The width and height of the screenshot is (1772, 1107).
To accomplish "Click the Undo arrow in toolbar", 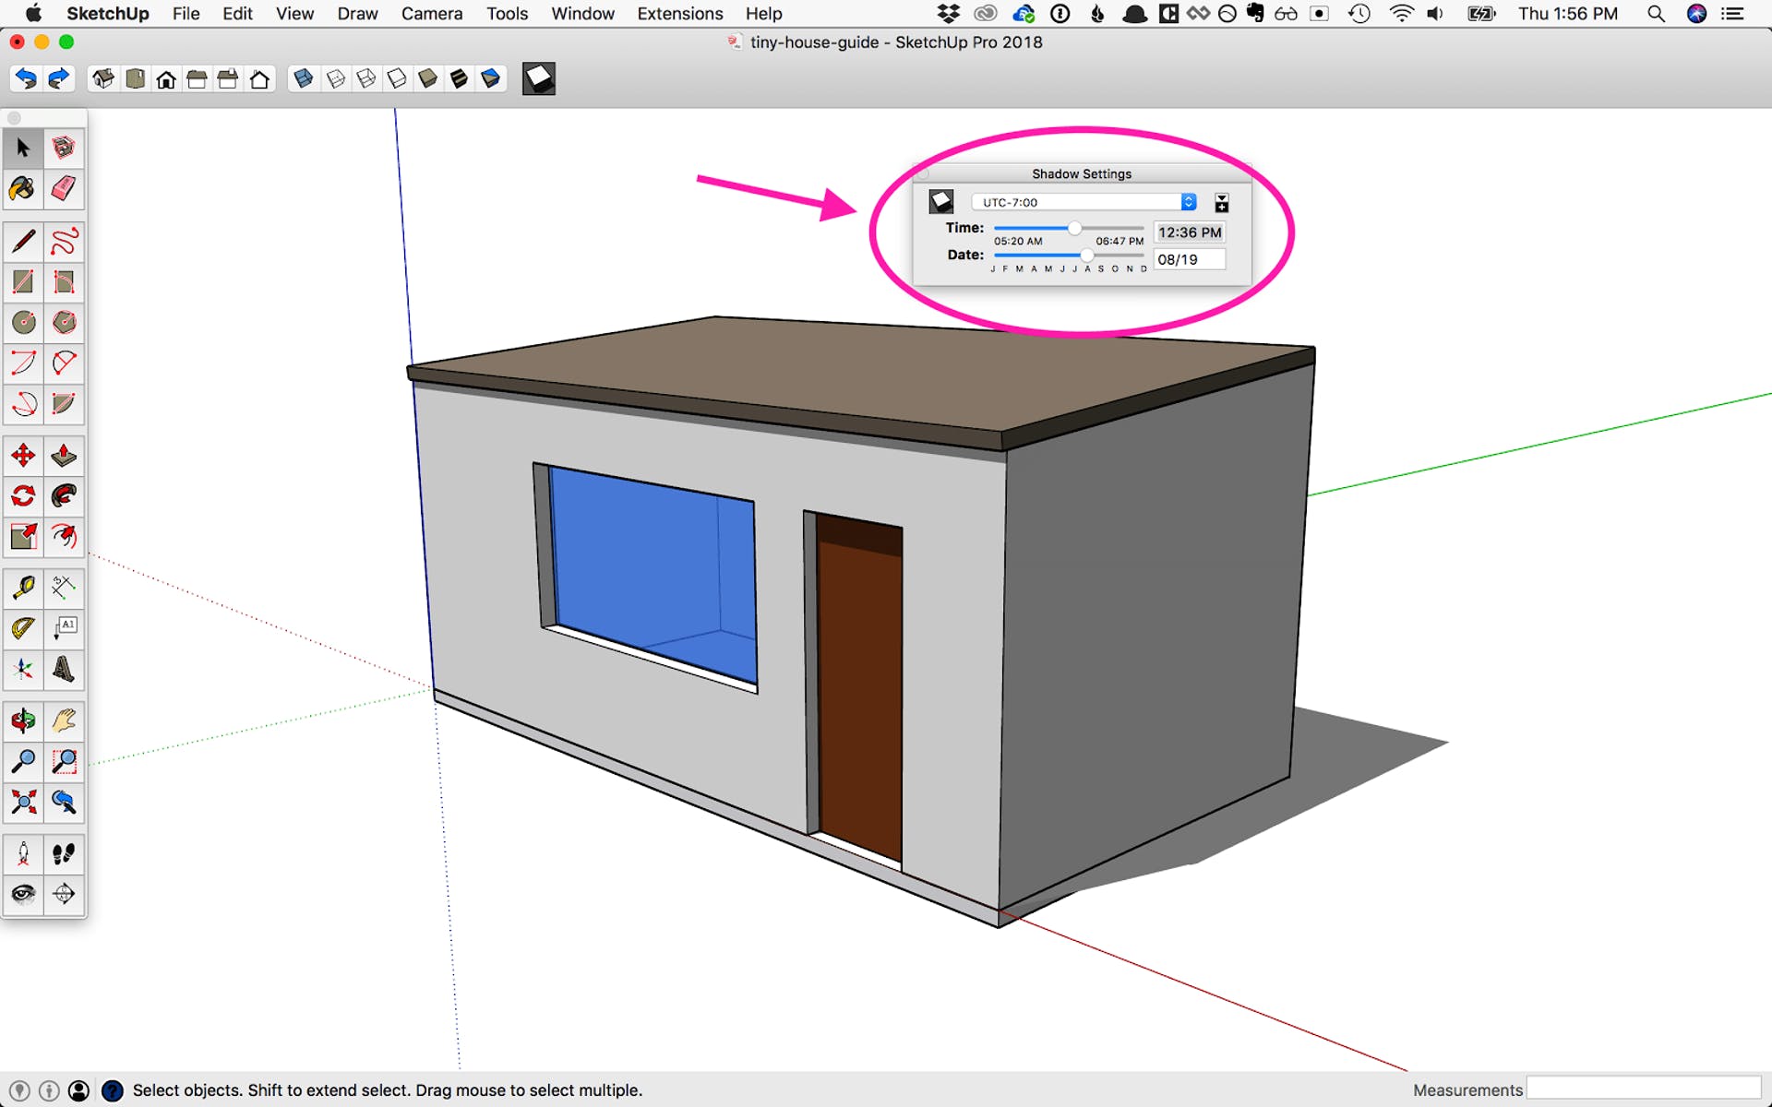I will tap(26, 79).
